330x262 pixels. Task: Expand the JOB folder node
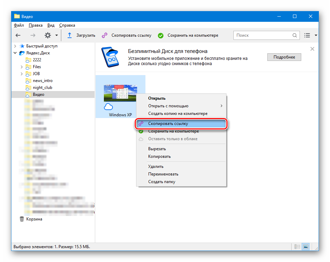pos(21,74)
